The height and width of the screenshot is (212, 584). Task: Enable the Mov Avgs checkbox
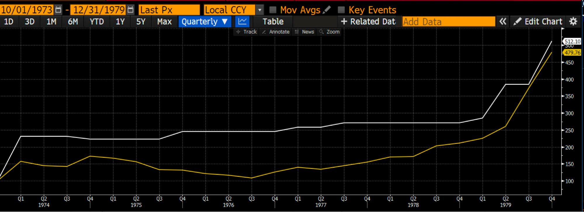pos(273,10)
